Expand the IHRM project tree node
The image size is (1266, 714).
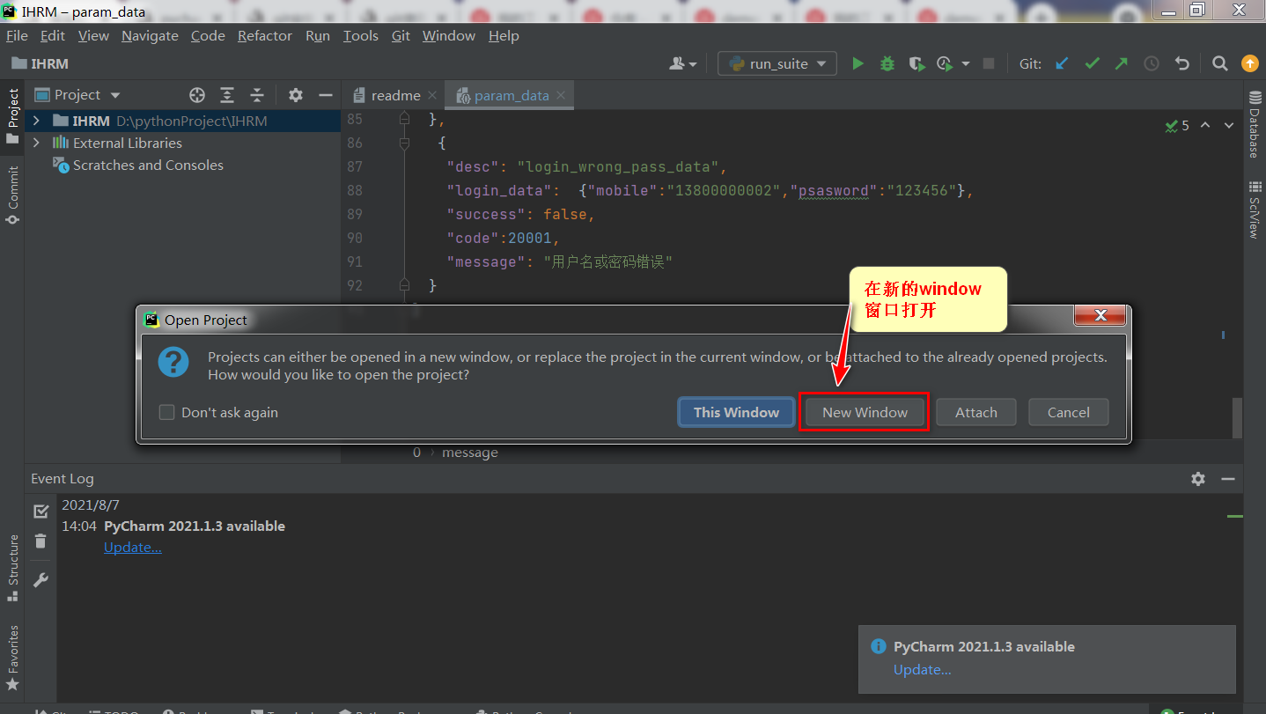coord(36,121)
